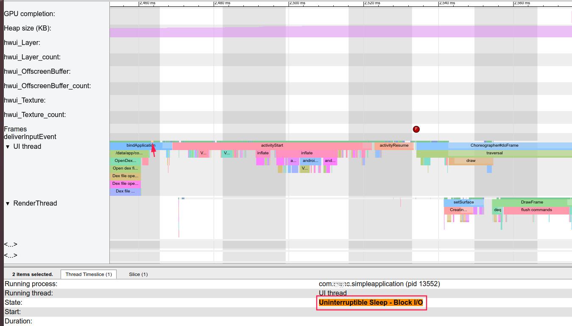The width and height of the screenshot is (572, 326).
Task: Click the UI thread track name
Action: coord(27,147)
